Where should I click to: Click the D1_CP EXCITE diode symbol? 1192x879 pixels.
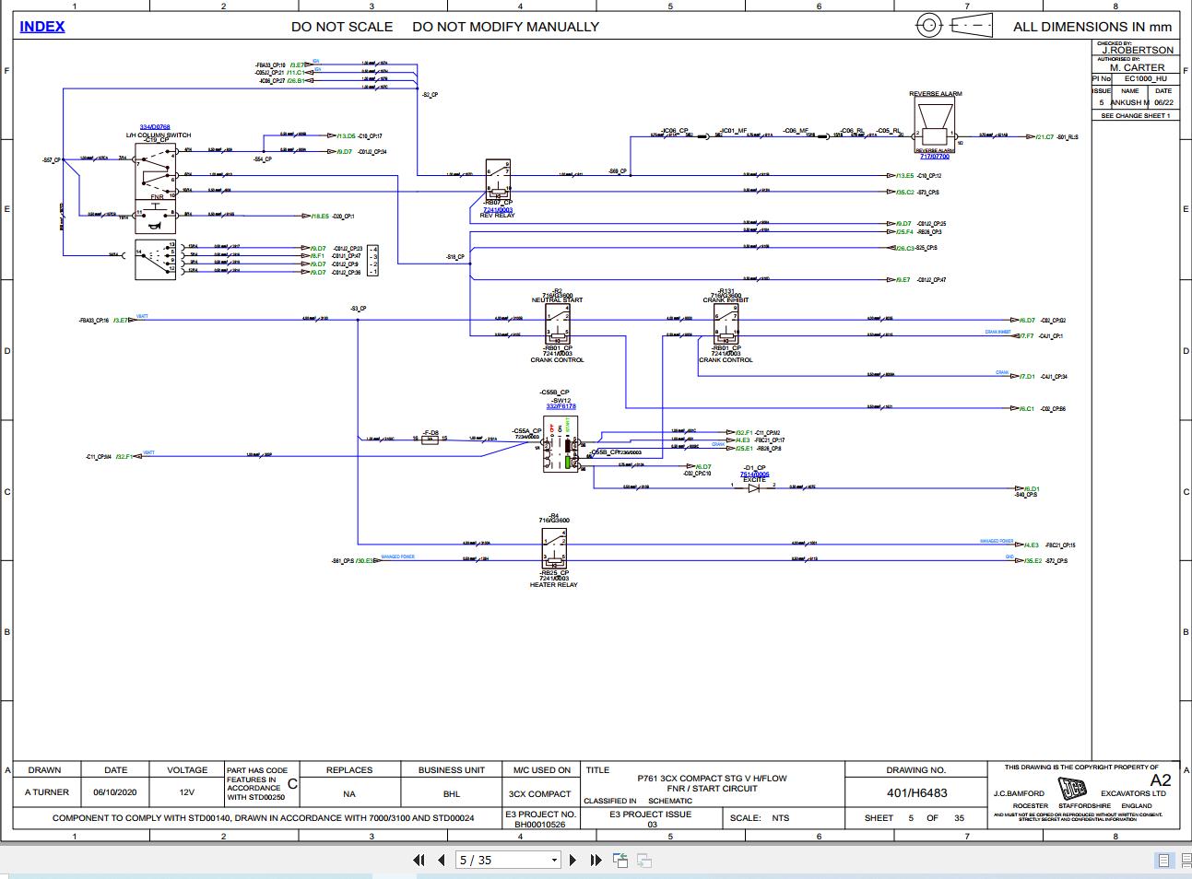point(753,487)
